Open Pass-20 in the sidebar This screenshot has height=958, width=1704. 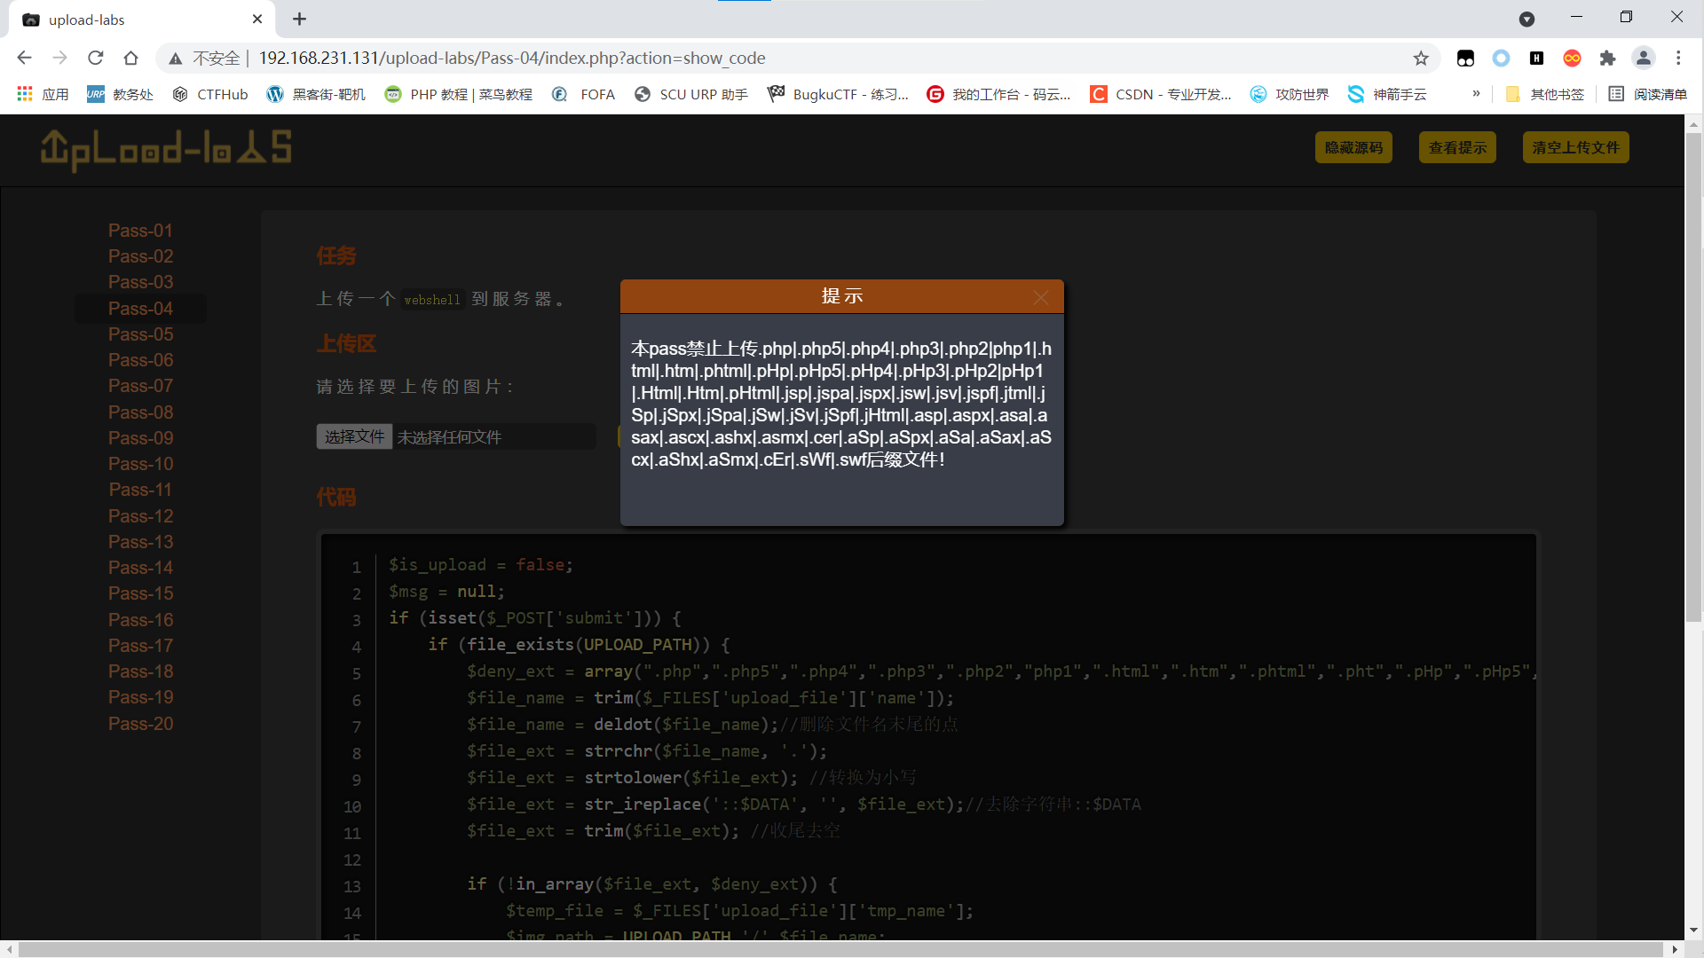coord(140,724)
